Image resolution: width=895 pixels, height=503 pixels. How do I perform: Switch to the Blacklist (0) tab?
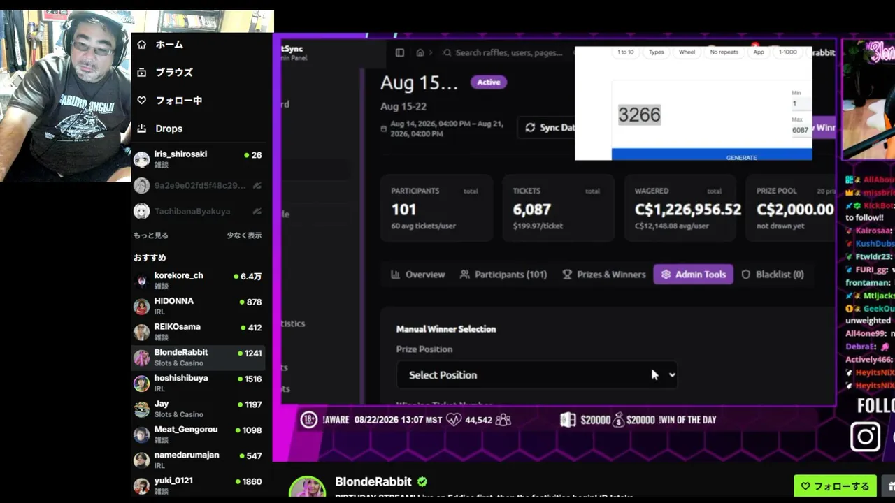(773, 275)
